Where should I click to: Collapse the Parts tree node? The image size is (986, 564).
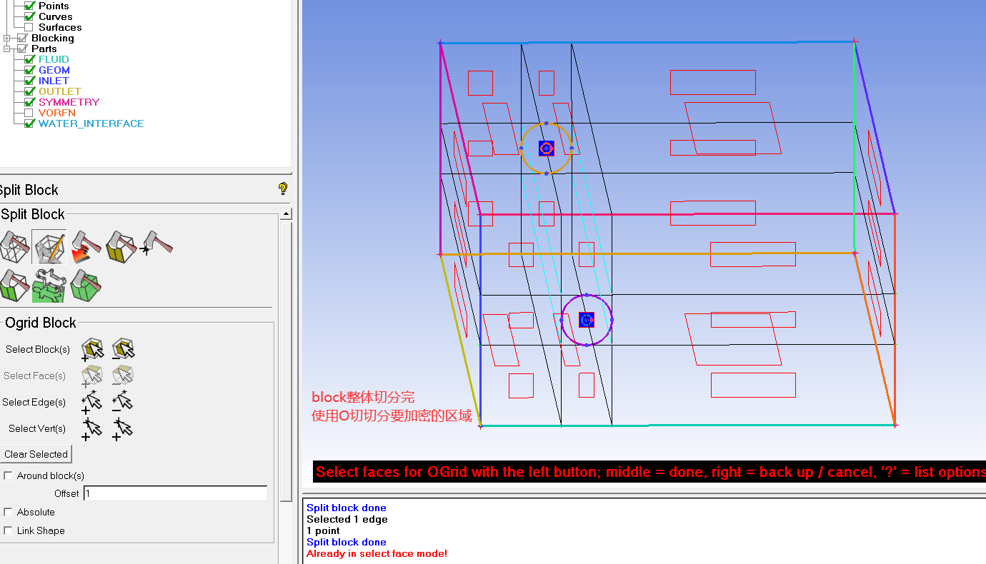7,49
